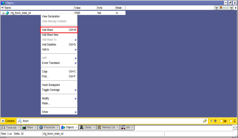The width and height of the screenshot is (238, 138).
Task: Click the cfg_ltssm_state_sd signal icon
Action: [7, 13]
